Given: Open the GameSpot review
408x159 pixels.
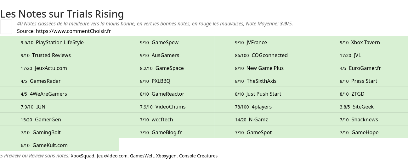Looking at the screenshot, I should pyautogui.click(x=259, y=132).
